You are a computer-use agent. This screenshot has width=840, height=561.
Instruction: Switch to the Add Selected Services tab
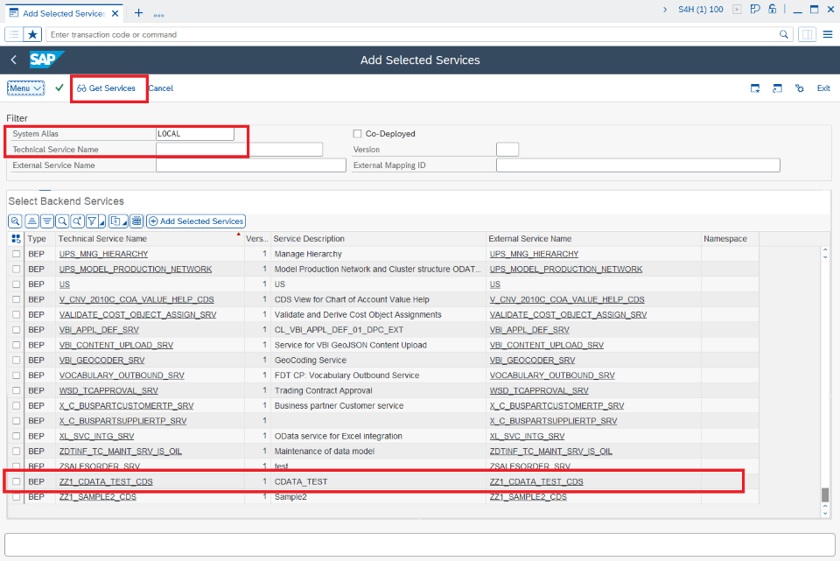[x=61, y=13]
